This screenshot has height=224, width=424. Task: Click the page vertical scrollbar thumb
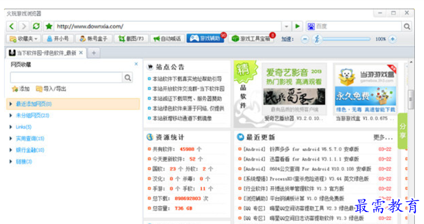(411, 99)
